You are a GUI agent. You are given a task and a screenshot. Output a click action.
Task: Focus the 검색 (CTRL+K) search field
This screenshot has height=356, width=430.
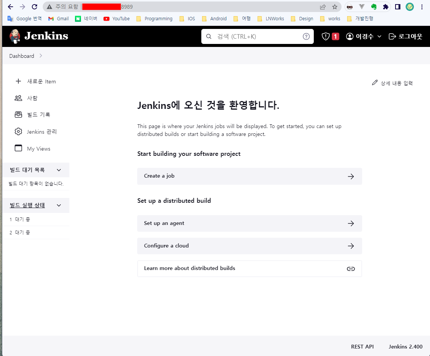(258, 36)
